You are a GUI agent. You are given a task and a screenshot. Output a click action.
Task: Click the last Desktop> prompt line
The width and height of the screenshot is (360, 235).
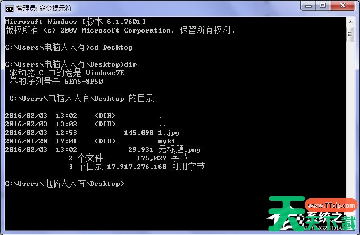coord(64,184)
